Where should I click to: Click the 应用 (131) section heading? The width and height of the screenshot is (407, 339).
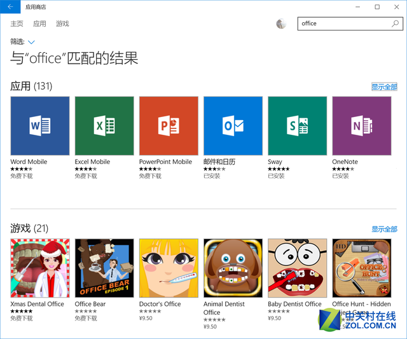(x=31, y=86)
